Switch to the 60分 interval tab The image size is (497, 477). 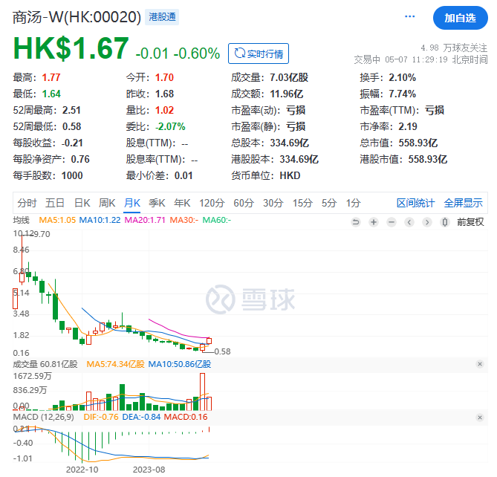244,203
